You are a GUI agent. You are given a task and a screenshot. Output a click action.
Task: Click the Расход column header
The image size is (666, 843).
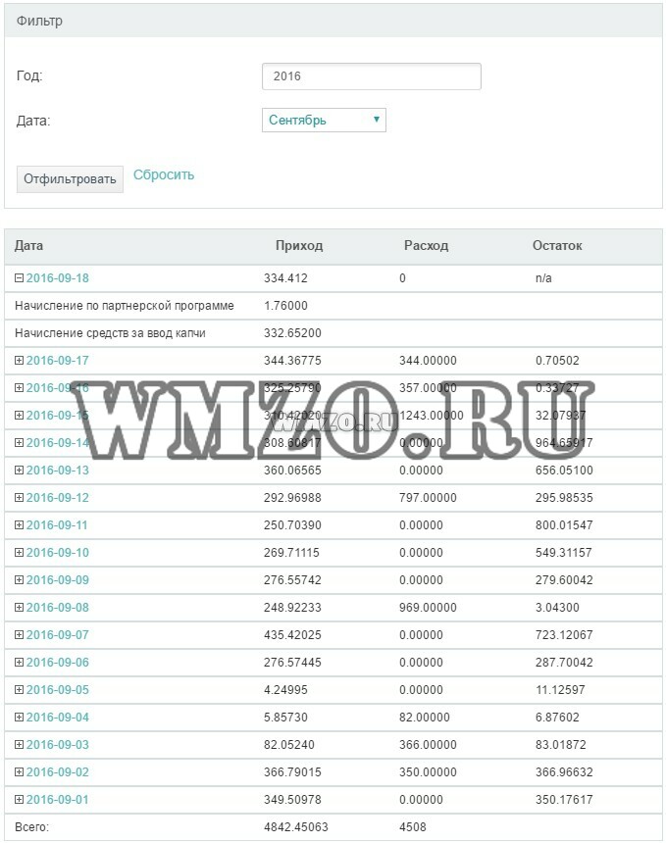tap(426, 246)
